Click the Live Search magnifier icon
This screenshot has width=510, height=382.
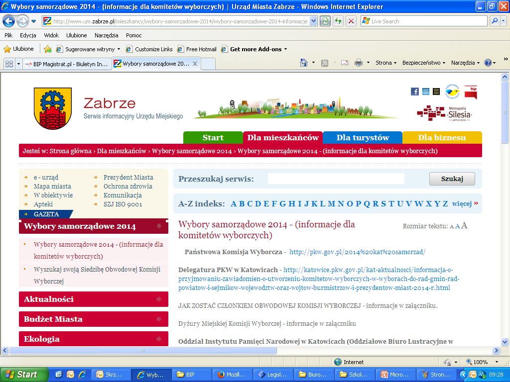pos(495,21)
